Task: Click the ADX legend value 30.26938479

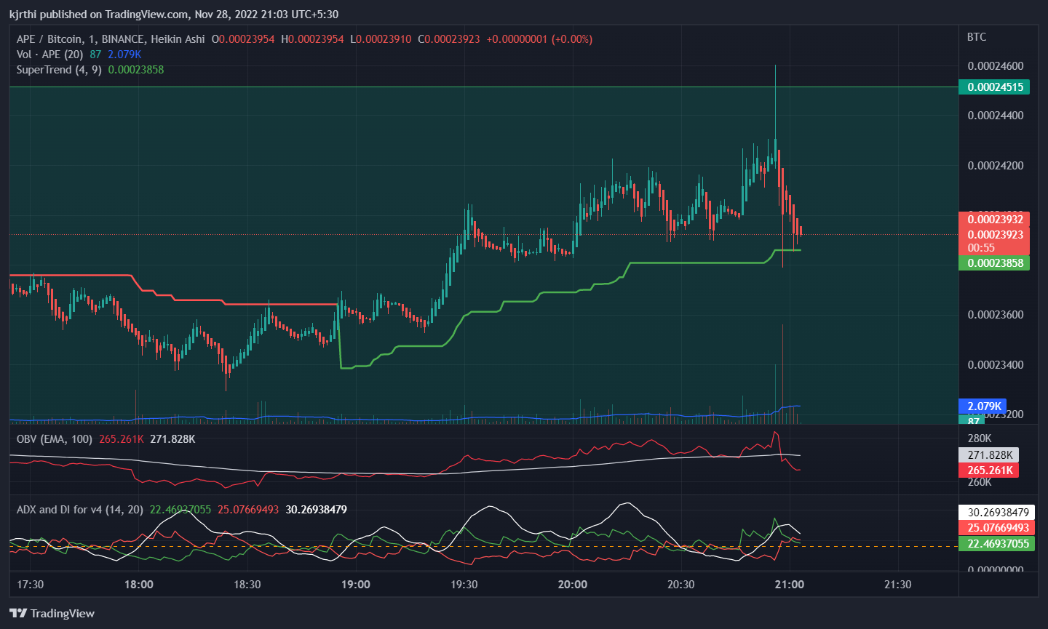Action: (x=316, y=510)
